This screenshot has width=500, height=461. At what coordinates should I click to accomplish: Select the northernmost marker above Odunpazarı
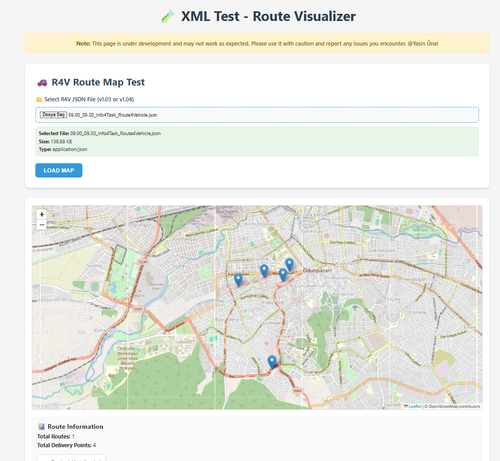pos(289,265)
